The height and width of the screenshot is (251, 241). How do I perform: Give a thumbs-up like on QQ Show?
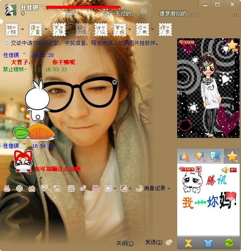pos(185,157)
